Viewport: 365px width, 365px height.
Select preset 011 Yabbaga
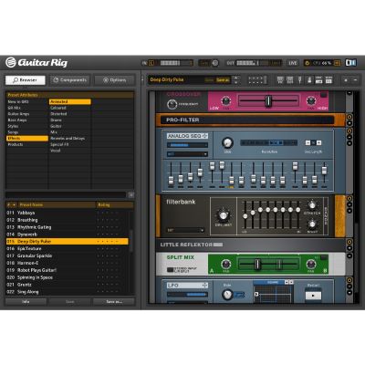tap(67, 213)
